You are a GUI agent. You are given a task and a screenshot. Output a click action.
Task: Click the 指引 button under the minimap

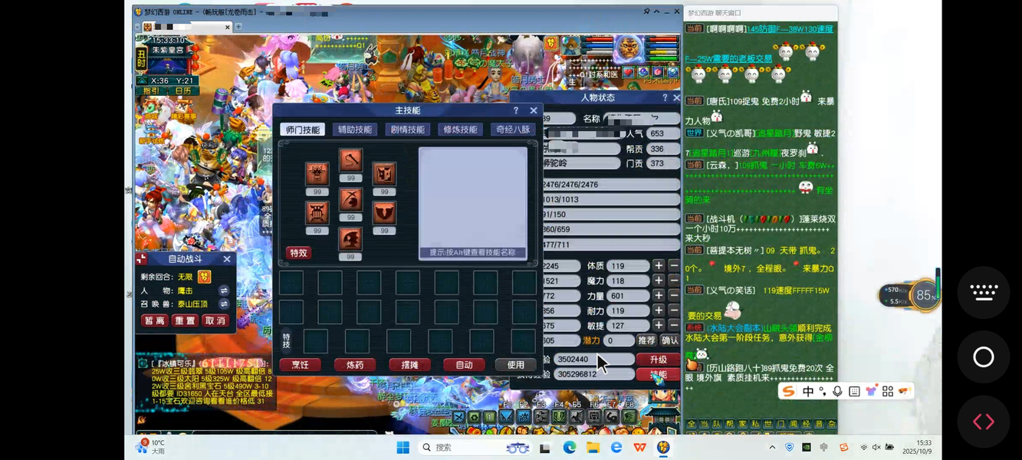coord(151,90)
